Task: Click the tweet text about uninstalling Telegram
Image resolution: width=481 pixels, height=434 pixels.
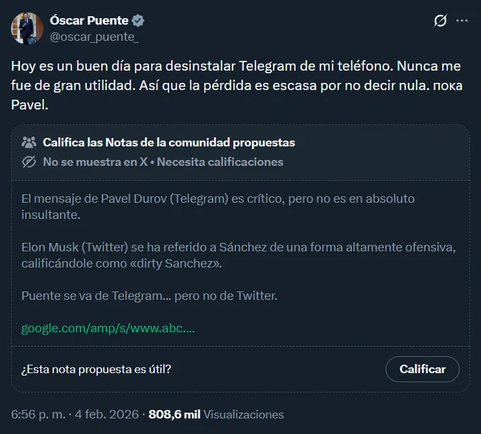Action: click(x=236, y=86)
